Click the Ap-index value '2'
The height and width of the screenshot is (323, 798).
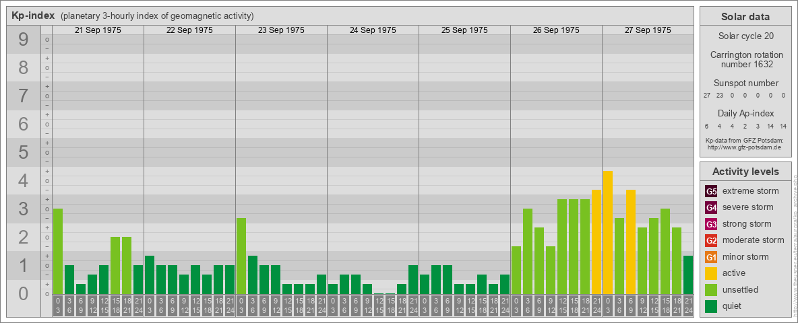pyautogui.click(x=745, y=126)
